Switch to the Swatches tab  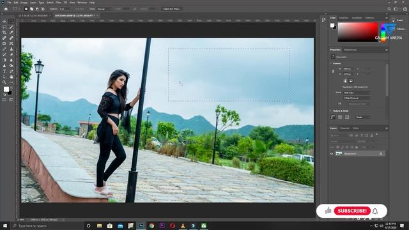point(344,18)
